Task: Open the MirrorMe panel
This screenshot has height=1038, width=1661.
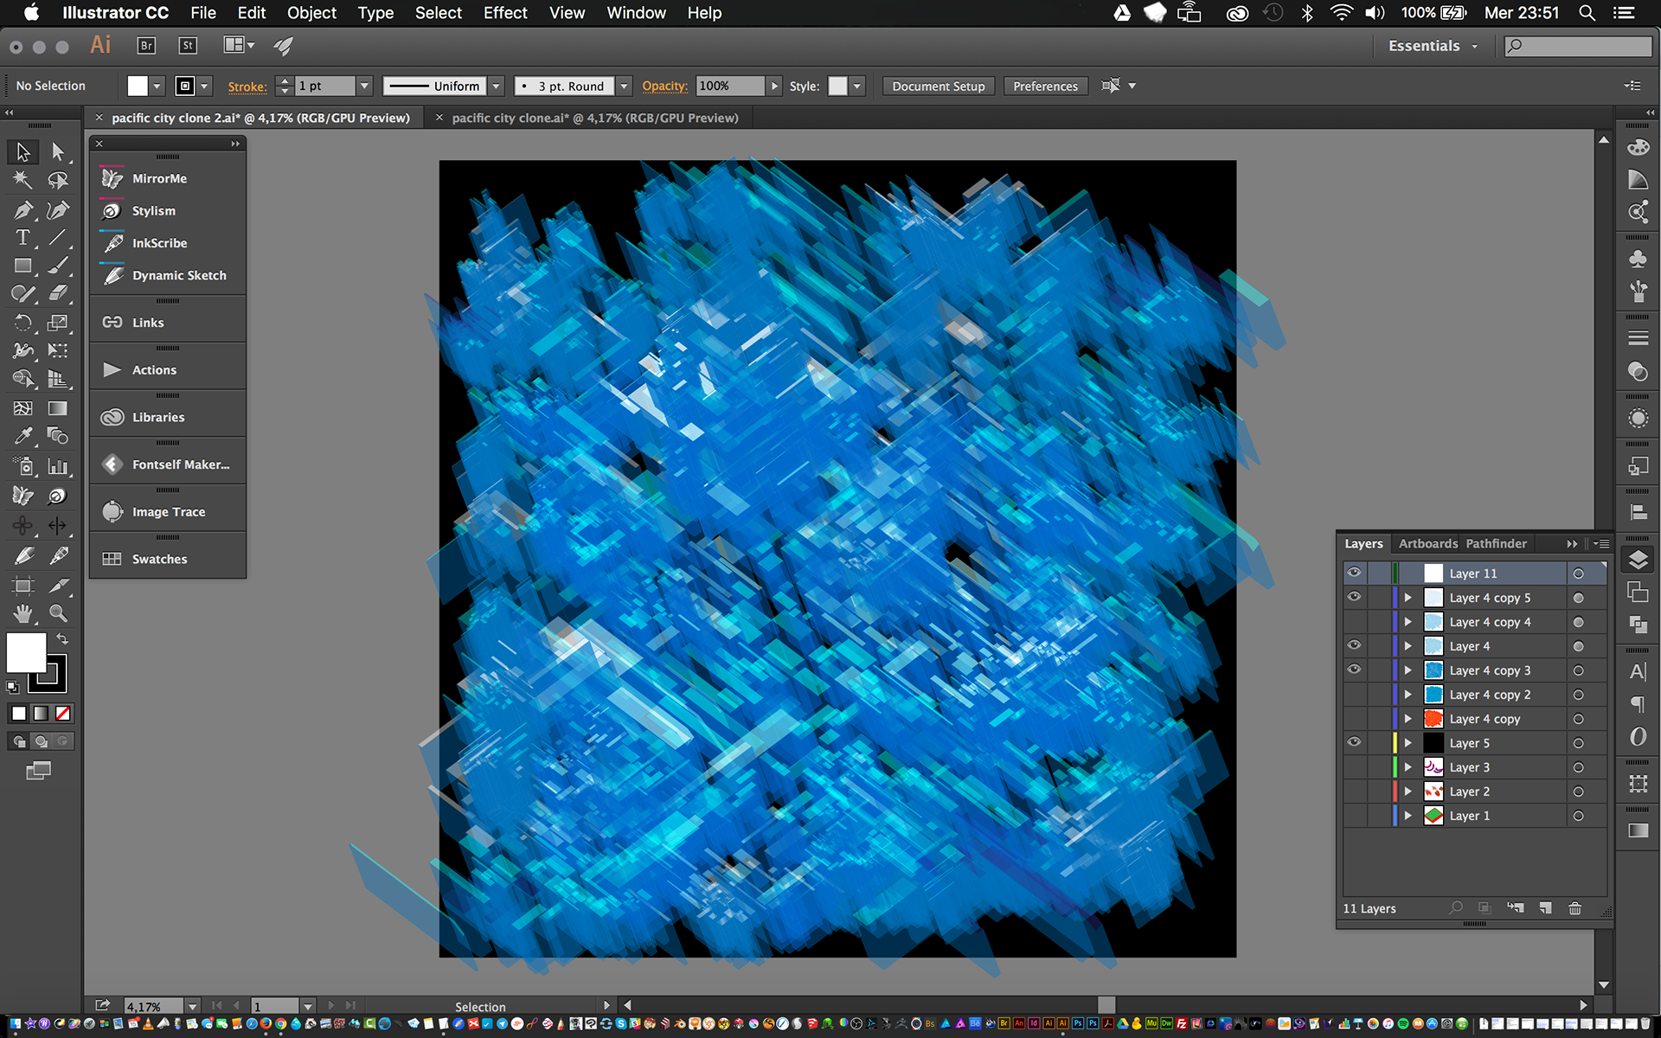Action: [159, 178]
